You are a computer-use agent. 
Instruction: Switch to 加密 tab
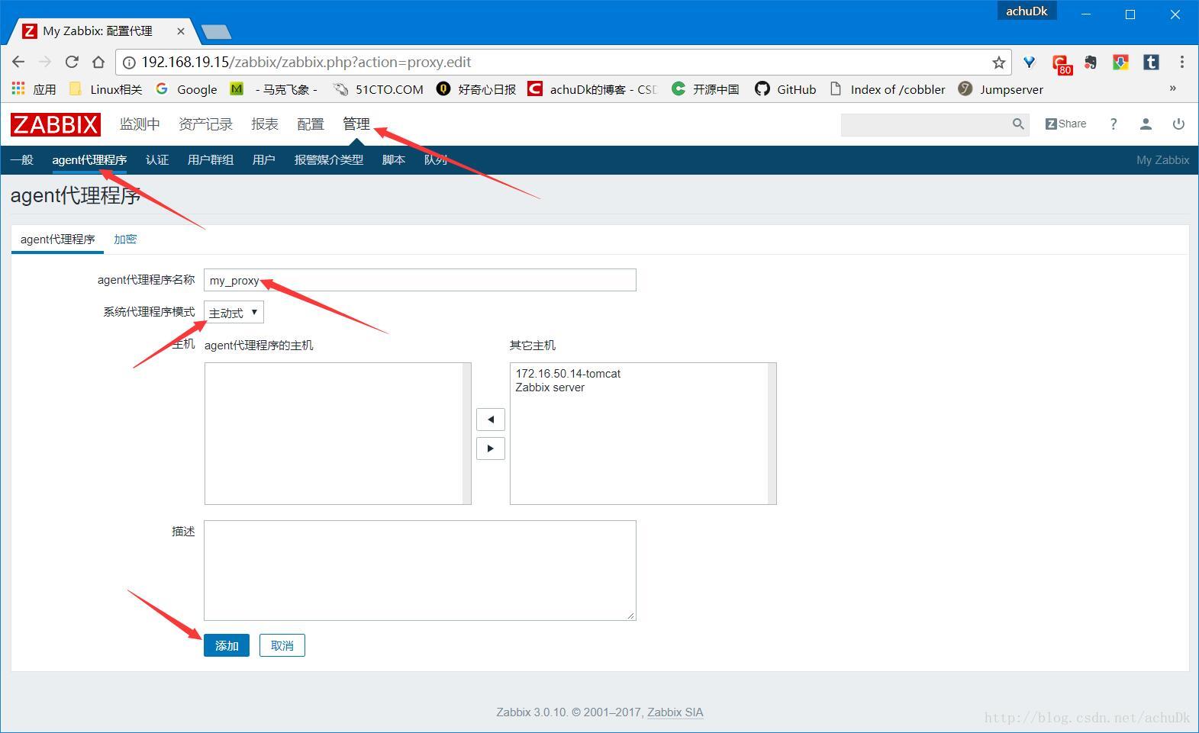tap(125, 239)
